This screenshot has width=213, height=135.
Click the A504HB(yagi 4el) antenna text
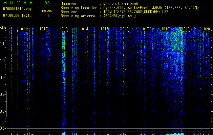(x=120, y=16)
